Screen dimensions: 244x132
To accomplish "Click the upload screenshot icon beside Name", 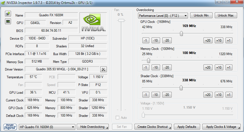I will (x=8, y=14).
